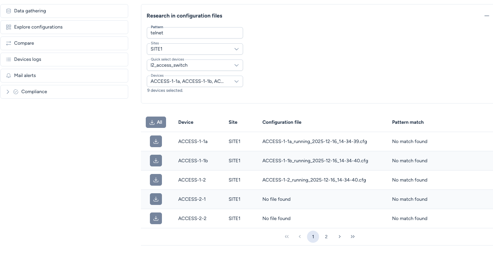Open Explore configurations in sidebar

click(64, 27)
